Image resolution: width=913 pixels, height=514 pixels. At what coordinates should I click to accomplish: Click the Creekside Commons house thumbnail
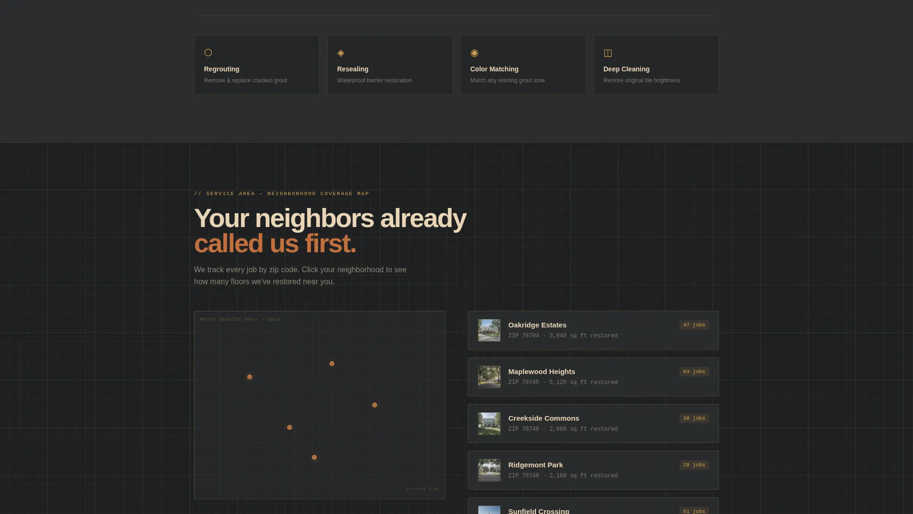tap(489, 424)
